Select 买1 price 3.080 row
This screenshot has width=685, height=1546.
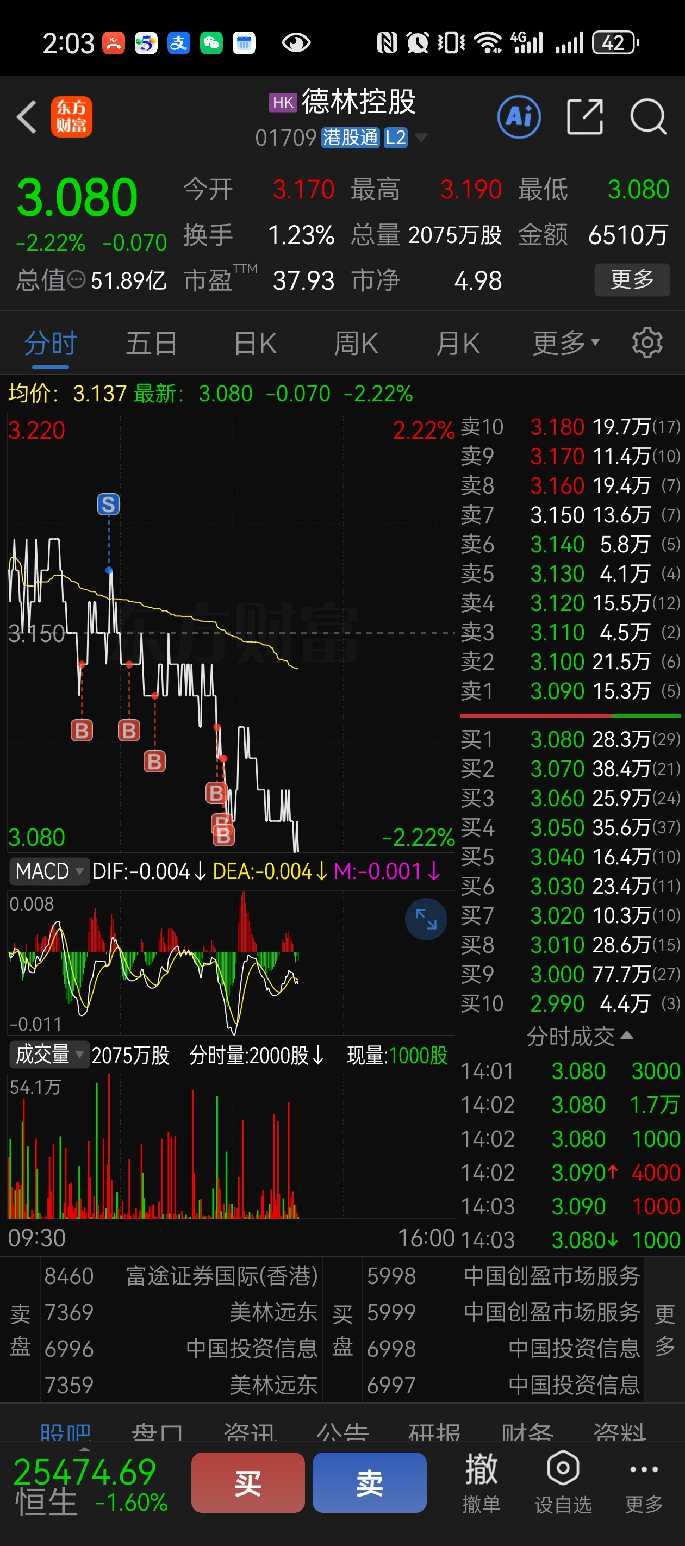[570, 739]
